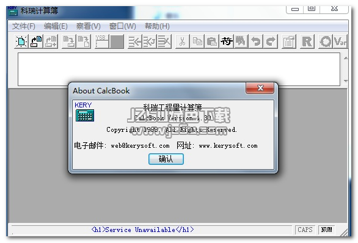
Task: Click the input area scroll up arrow
Action: pyautogui.click(x=346, y=58)
